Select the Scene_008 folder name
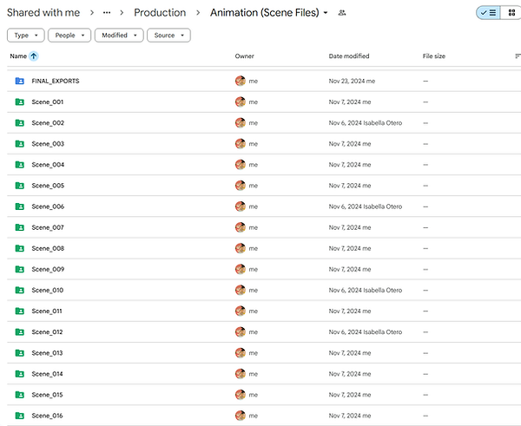 [48, 248]
